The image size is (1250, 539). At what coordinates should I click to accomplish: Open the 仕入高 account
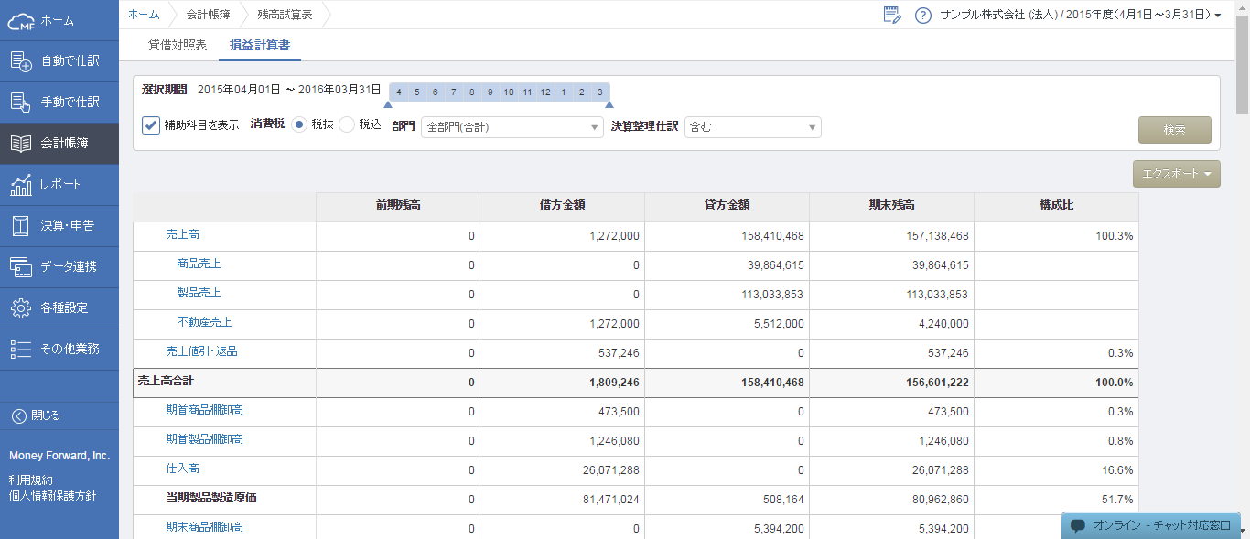(183, 469)
